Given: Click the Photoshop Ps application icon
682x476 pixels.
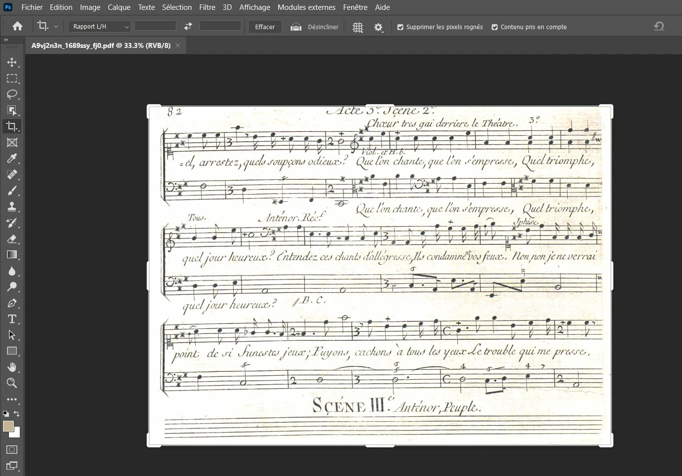Looking at the screenshot, I should coord(8,7).
